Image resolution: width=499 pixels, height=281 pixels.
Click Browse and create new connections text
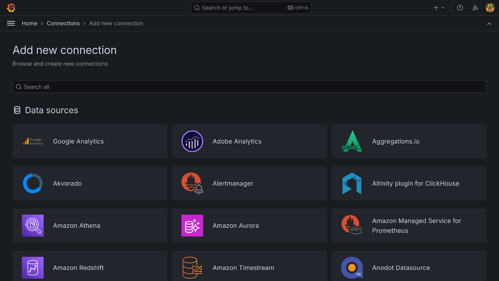[60, 64]
